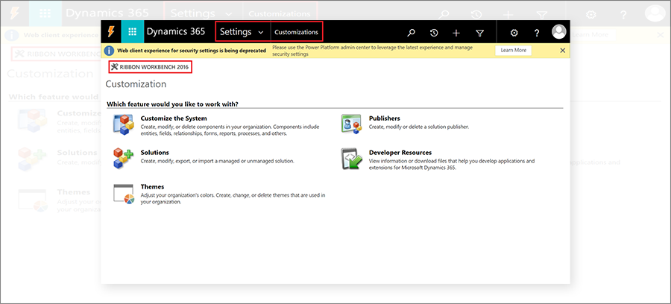Click the Solutions cubes icon

[x=124, y=159]
